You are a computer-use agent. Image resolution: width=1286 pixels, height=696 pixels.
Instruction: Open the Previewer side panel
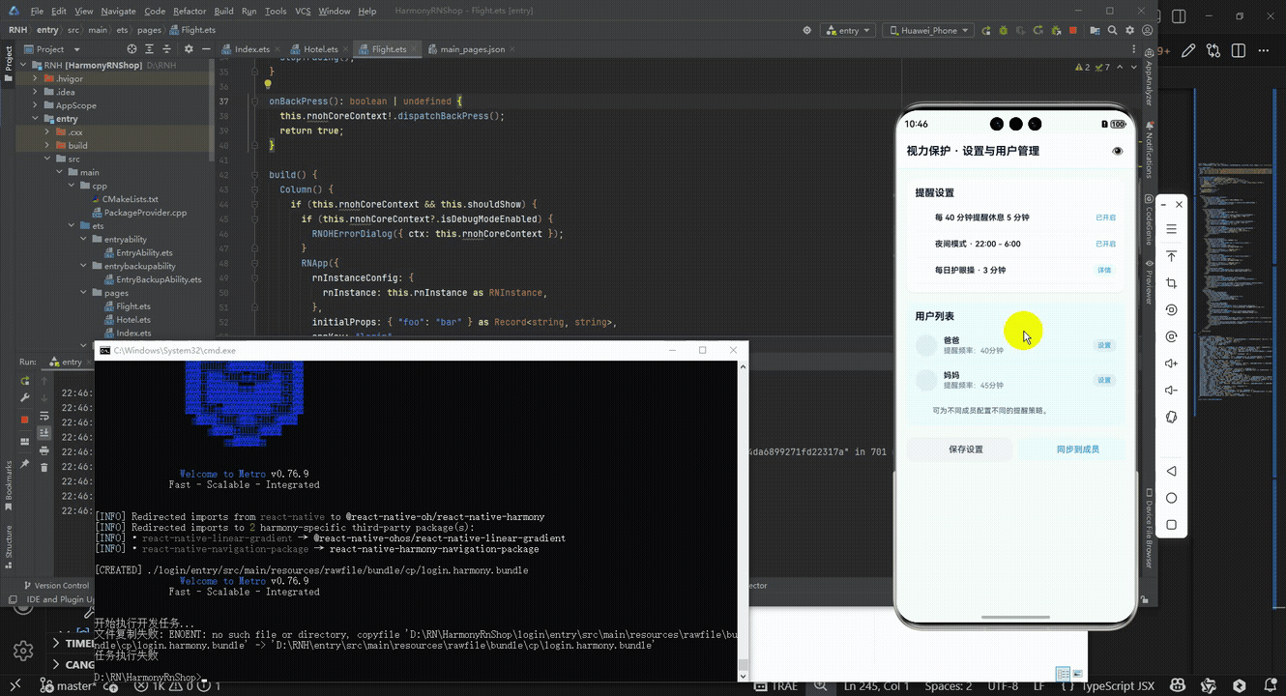click(1149, 282)
